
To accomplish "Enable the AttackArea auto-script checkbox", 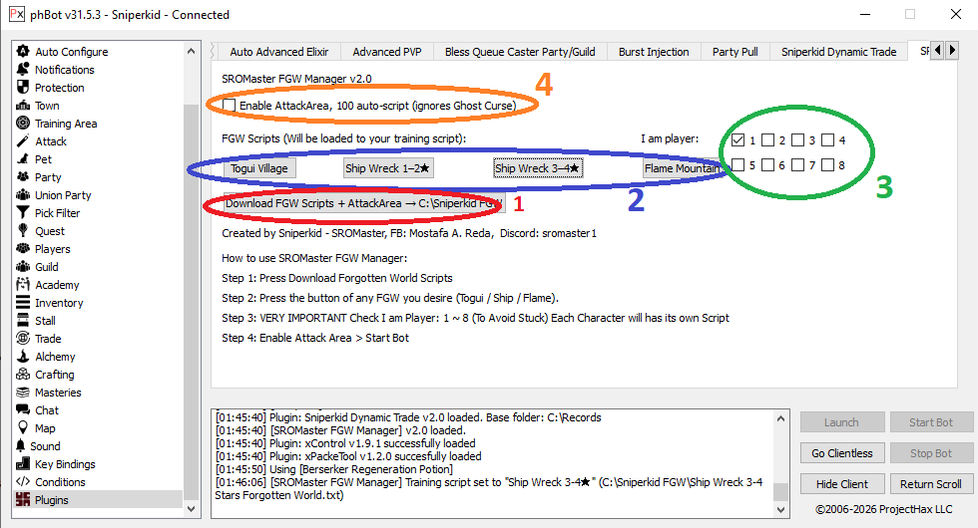I will [231, 105].
